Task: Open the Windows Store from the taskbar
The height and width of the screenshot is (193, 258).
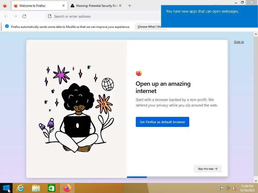Action: tap(51, 188)
